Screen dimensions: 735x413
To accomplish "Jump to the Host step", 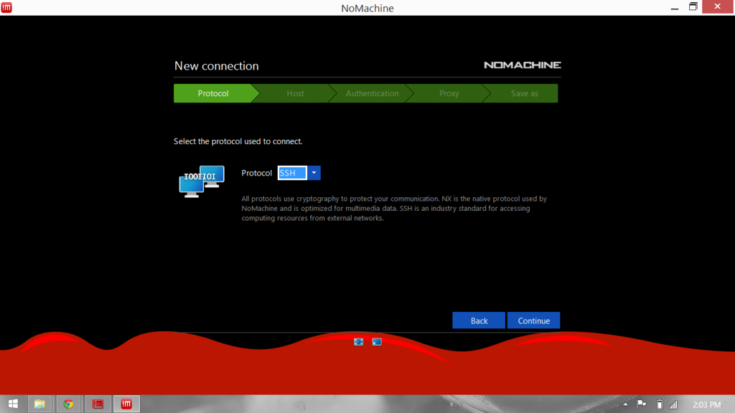I will coord(295,93).
